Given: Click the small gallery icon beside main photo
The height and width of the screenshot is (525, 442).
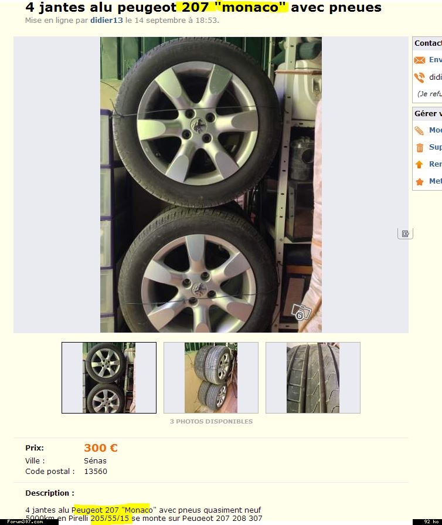Looking at the screenshot, I should pos(405,233).
